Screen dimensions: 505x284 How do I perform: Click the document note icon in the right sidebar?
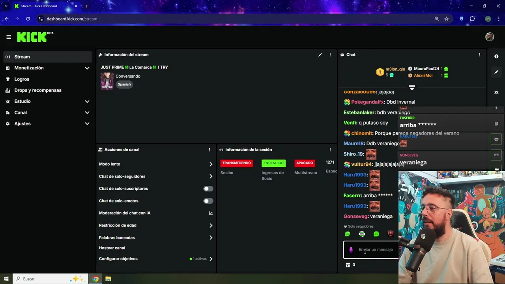496,123
